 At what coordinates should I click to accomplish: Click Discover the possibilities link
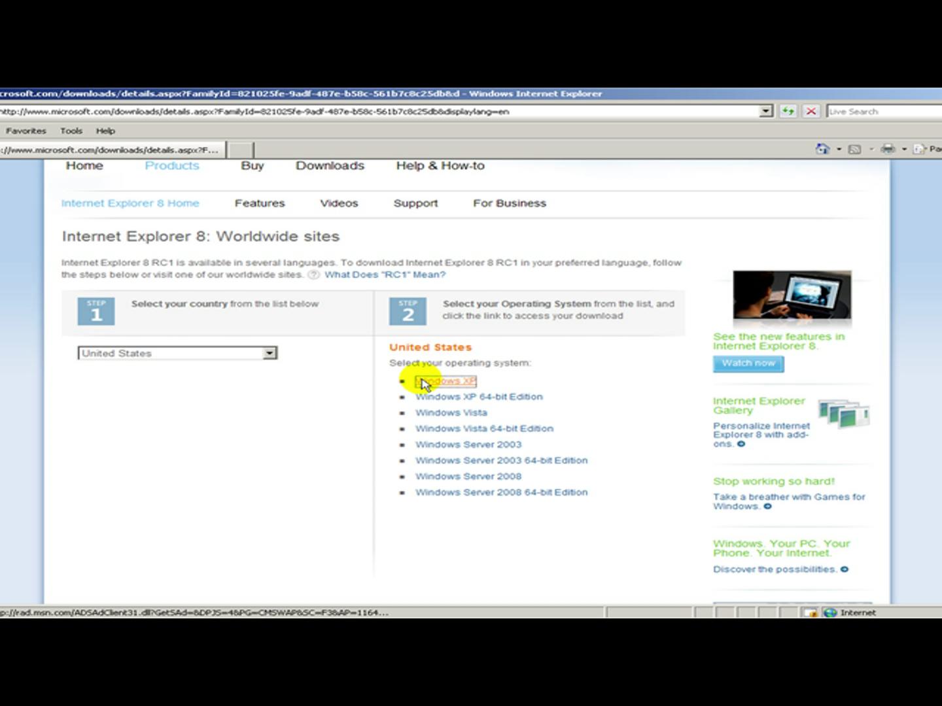(775, 569)
